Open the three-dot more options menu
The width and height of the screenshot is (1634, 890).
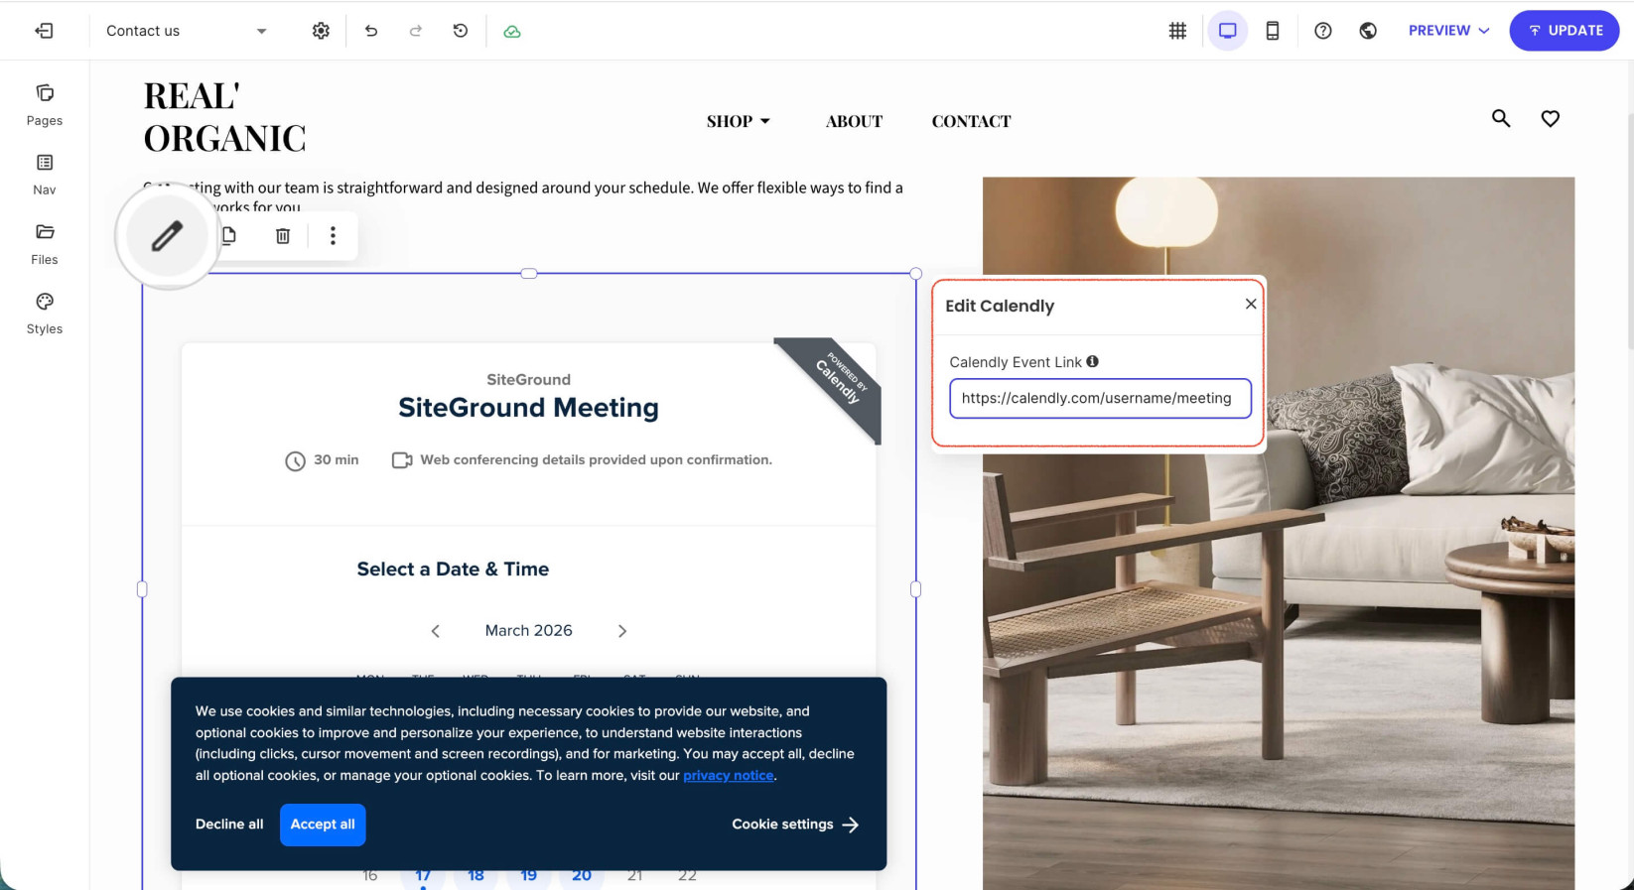[x=333, y=236]
